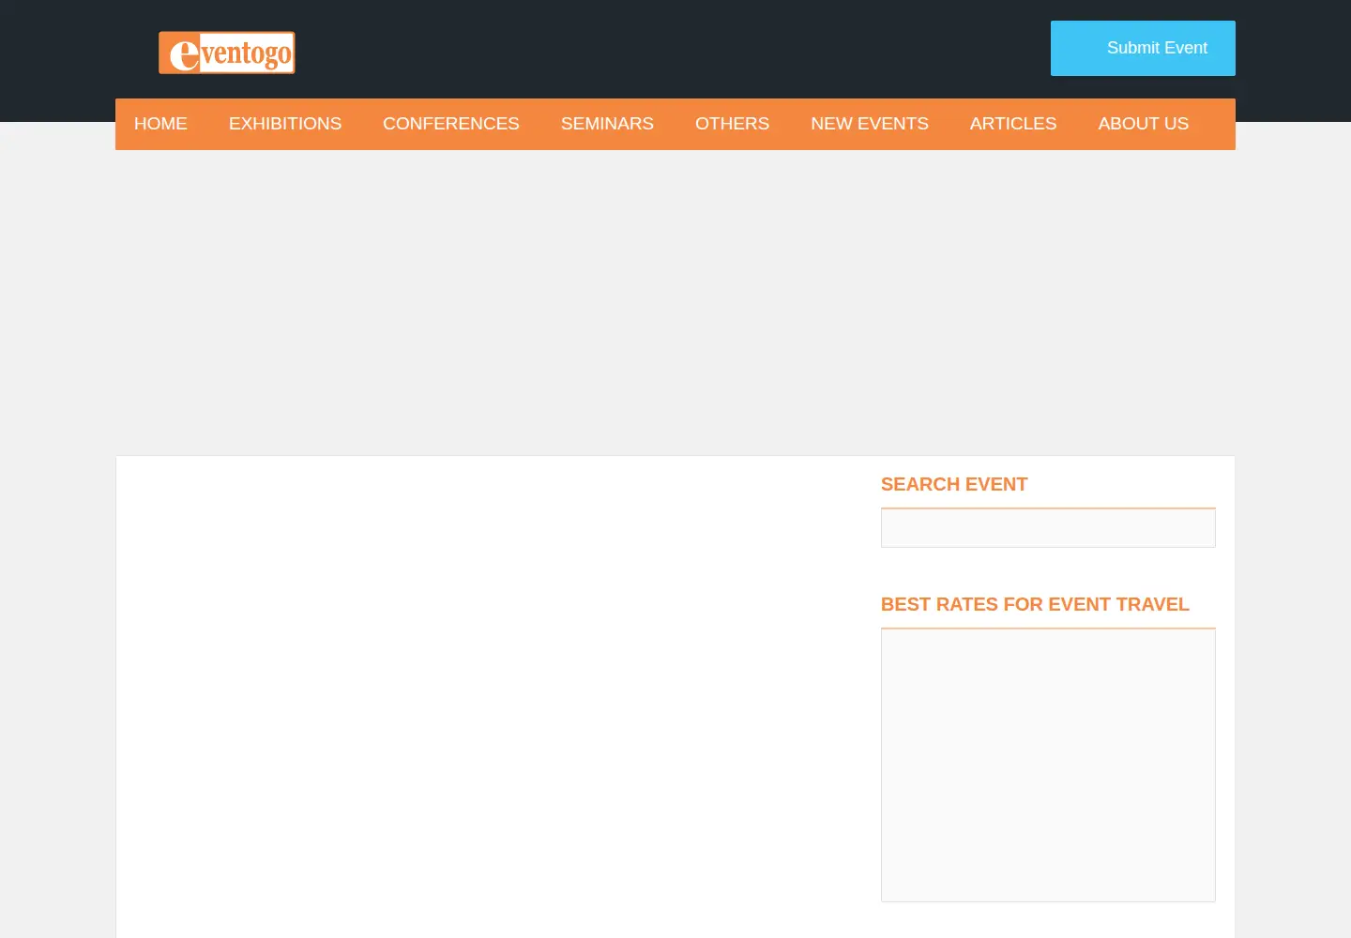Screen dimensions: 1351x938
Task: Click the SEARCH EVENT heading
Action: 954,484
